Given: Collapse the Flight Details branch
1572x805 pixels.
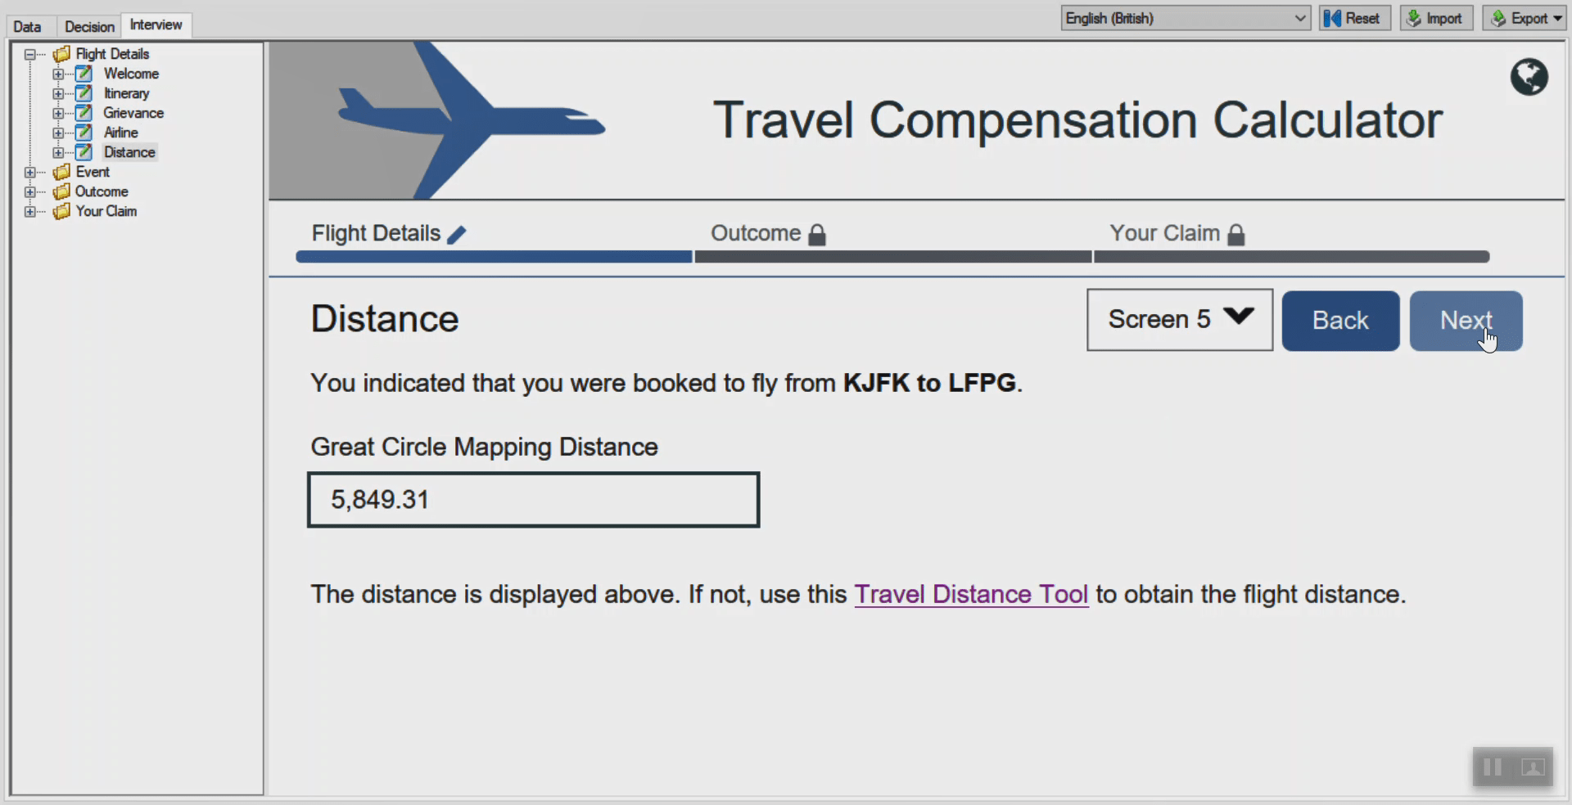Looking at the screenshot, I should 29,54.
